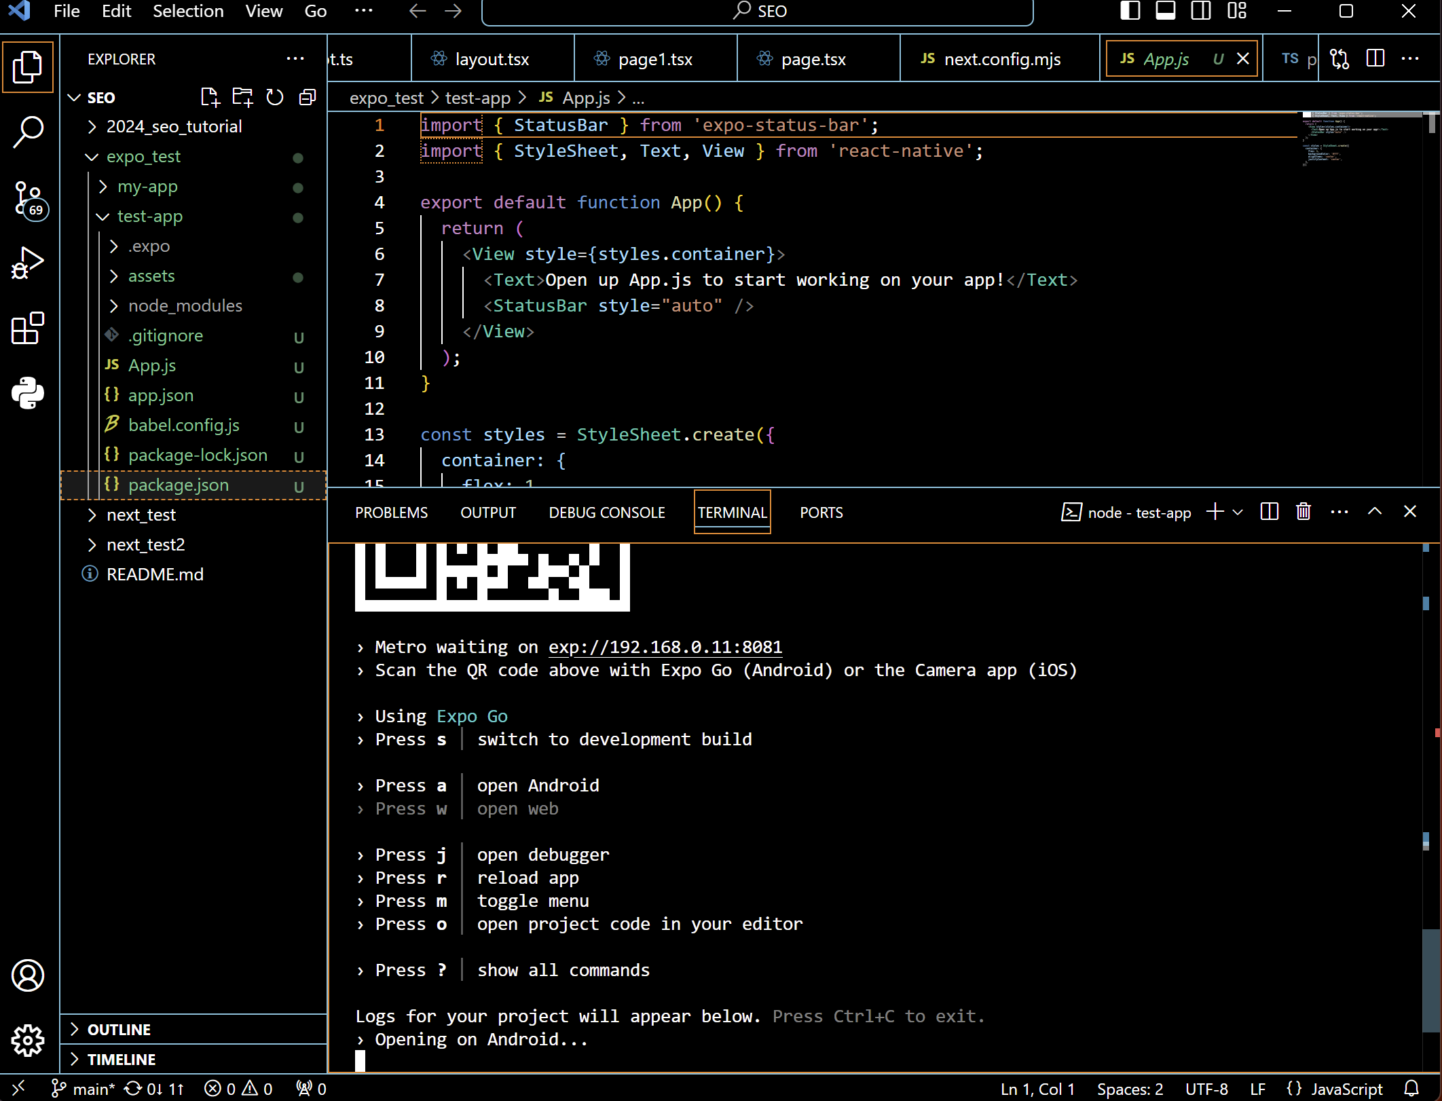
Task: Kill the terminal with the trash icon
Action: 1303,512
